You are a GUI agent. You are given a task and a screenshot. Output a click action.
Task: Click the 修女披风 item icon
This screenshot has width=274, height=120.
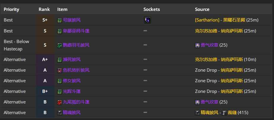[60, 81]
